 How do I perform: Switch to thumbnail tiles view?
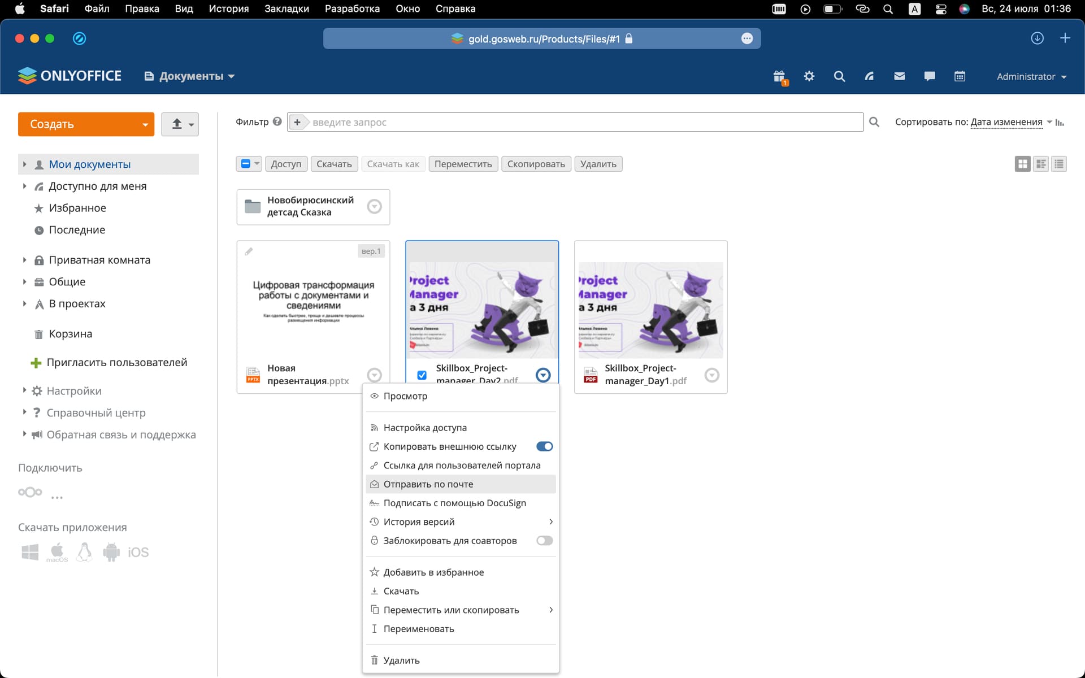(1022, 164)
